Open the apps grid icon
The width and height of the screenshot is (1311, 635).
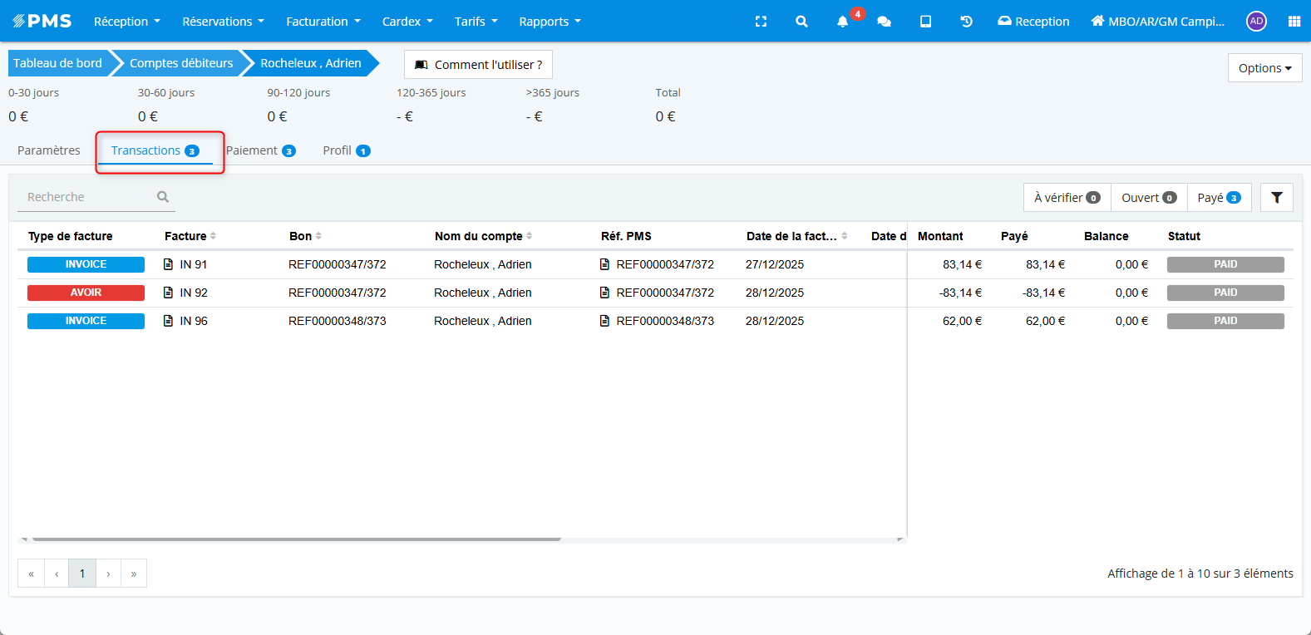pos(1294,22)
